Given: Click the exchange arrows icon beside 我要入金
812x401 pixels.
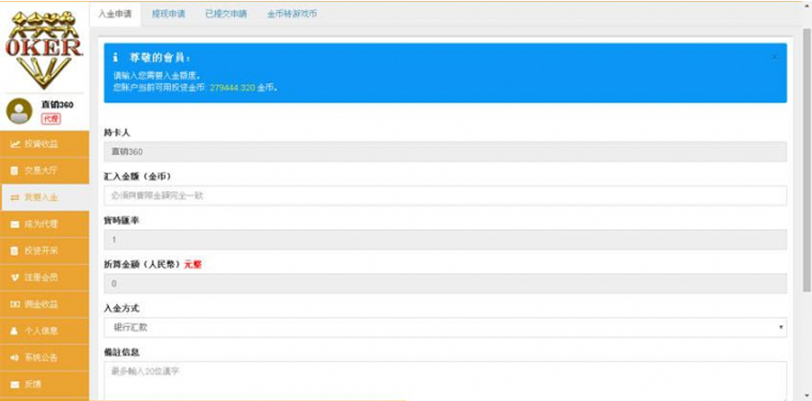Looking at the screenshot, I should tap(15, 197).
